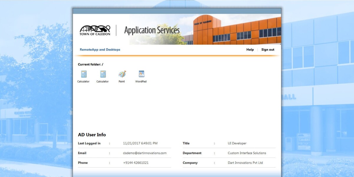This screenshot has width=354, height=177.
Task: Click the Application Services header title
Action: [152, 30]
